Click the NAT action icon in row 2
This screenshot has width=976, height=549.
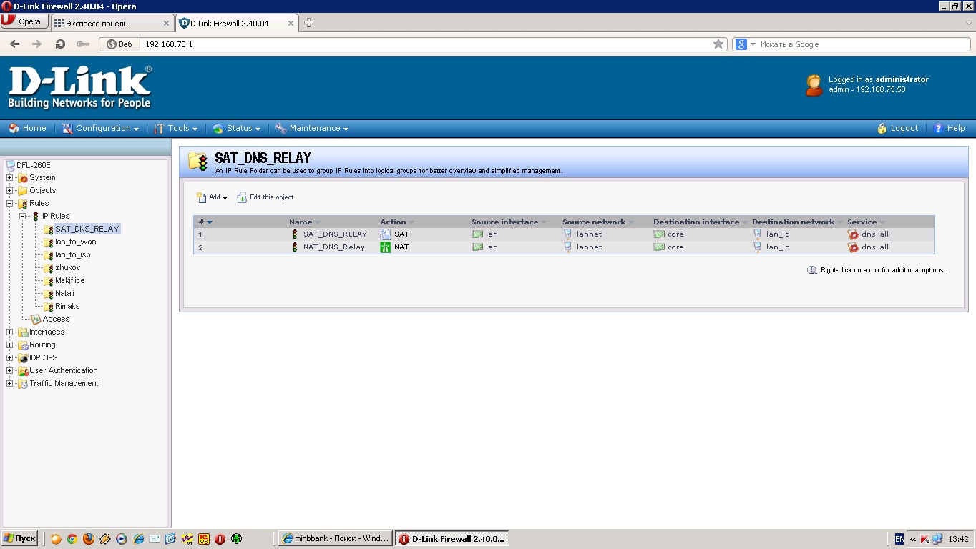tap(386, 247)
